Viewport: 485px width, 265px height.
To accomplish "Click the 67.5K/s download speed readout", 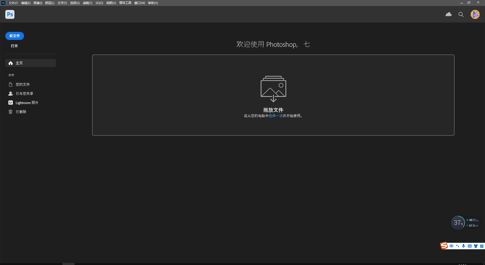I will click(x=473, y=226).
